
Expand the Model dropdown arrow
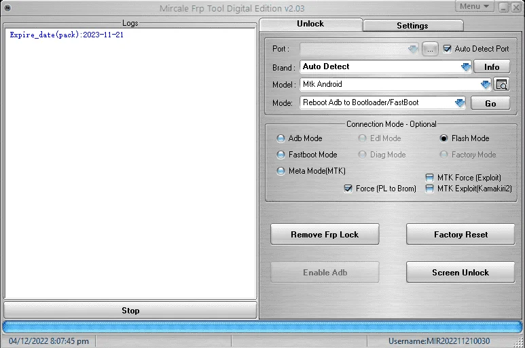(x=486, y=85)
